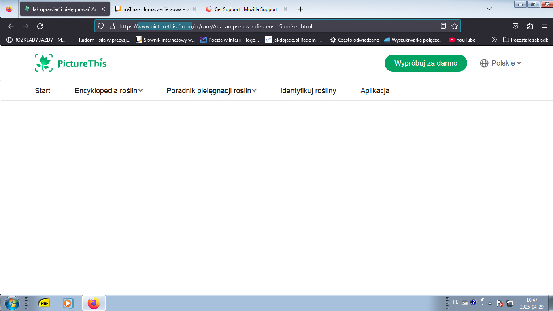
Task: Show more bookmarks with the double chevron
Action: coord(494,40)
